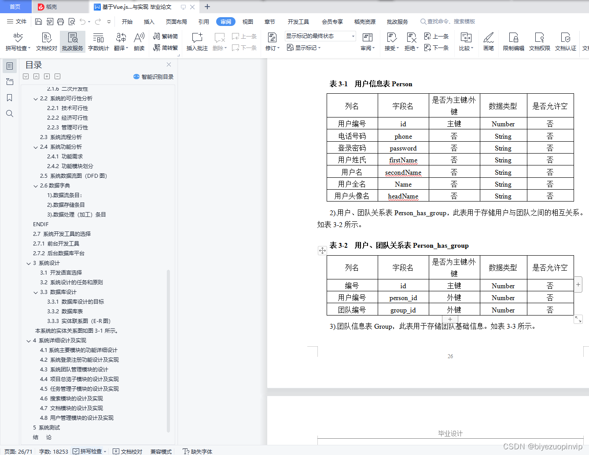Insert a comment (插入批注)

click(197, 42)
